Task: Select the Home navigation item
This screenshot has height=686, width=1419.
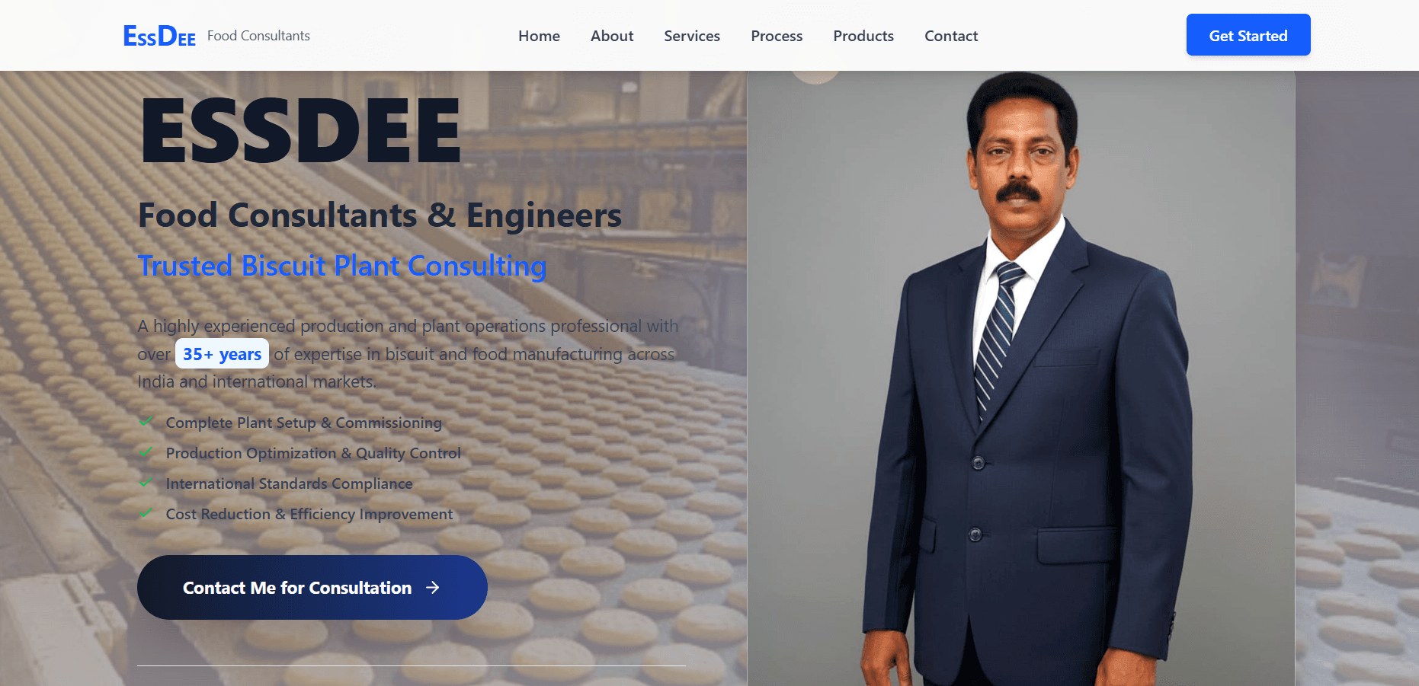Action: pyautogui.click(x=539, y=36)
